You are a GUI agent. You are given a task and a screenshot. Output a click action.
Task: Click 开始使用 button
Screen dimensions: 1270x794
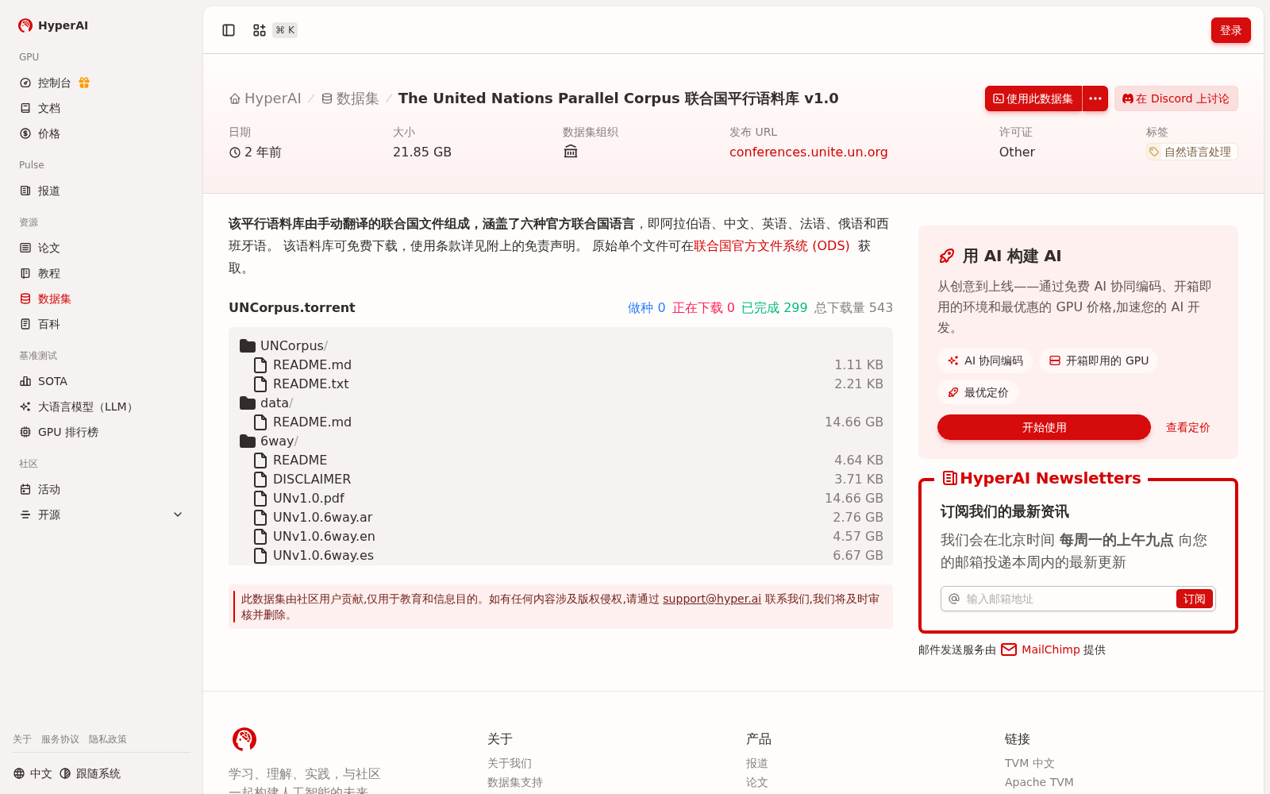pyautogui.click(x=1044, y=427)
